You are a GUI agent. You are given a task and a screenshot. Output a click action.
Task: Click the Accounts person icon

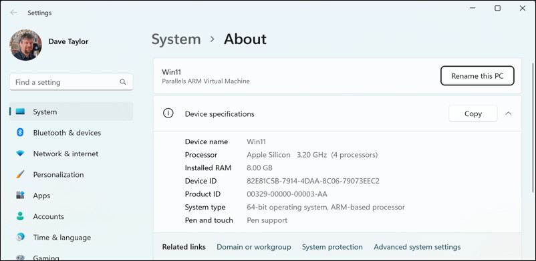[x=20, y=216]
